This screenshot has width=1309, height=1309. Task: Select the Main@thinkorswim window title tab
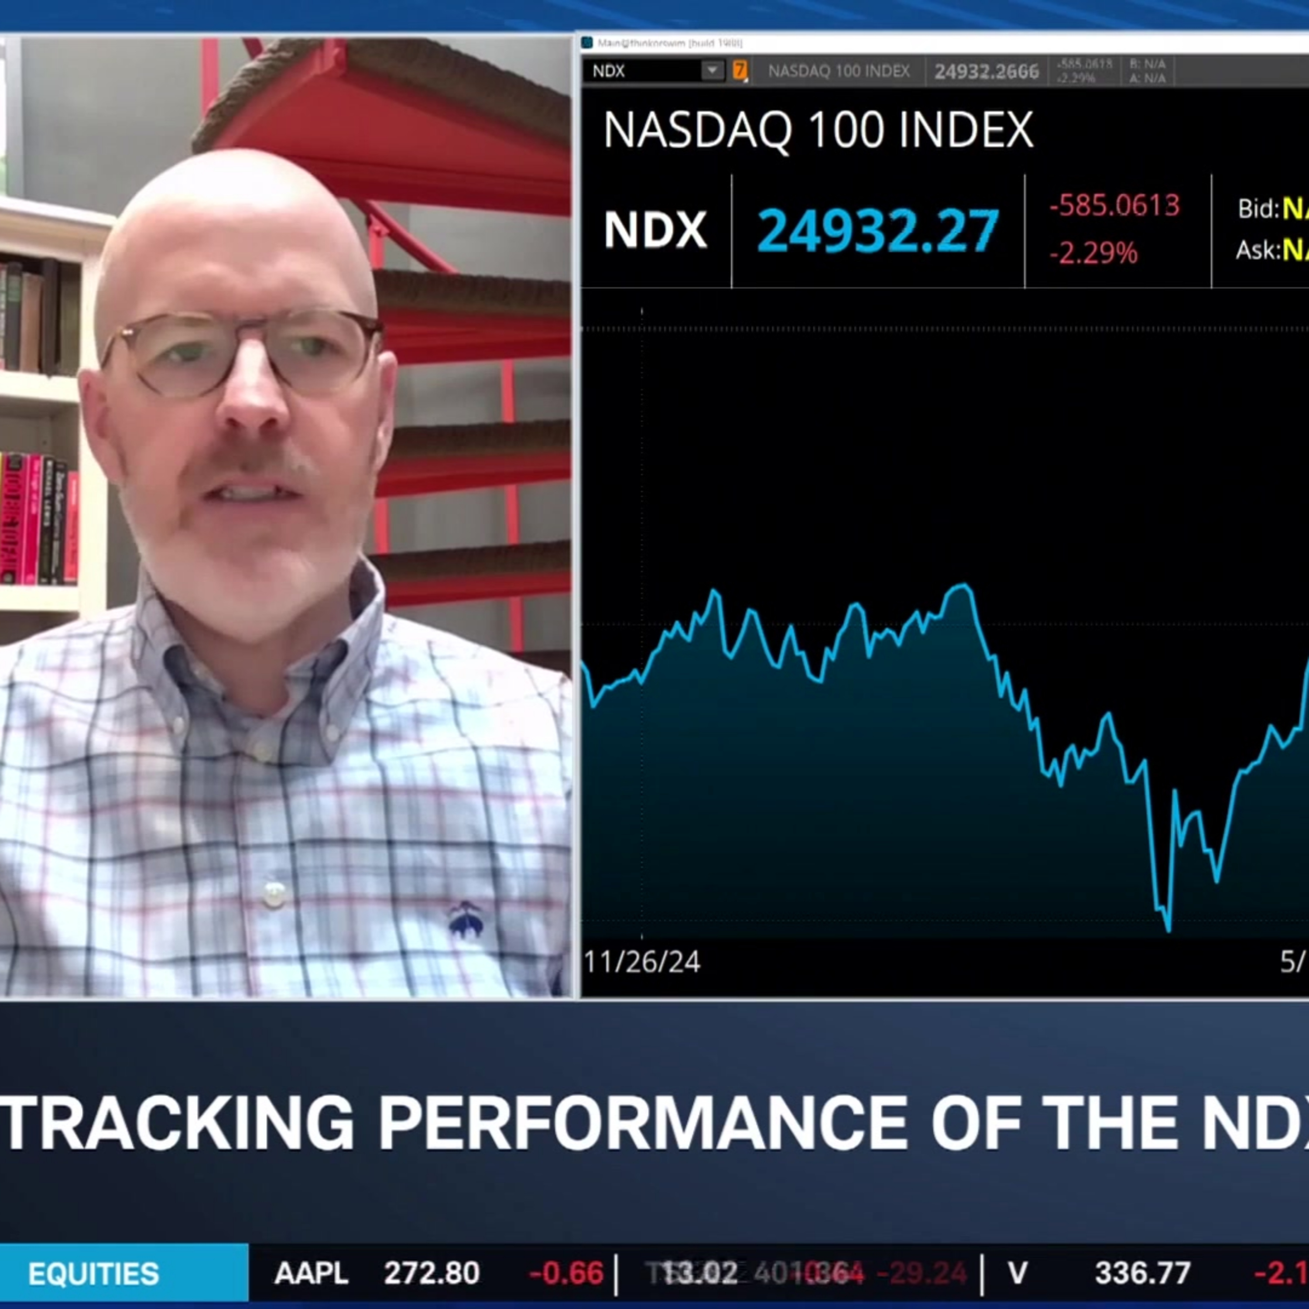point(668,42)
